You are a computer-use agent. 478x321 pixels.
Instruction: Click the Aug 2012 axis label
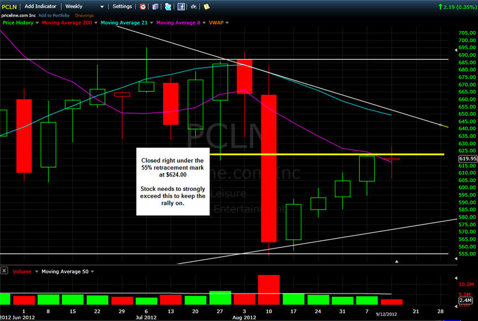[244, 318]
